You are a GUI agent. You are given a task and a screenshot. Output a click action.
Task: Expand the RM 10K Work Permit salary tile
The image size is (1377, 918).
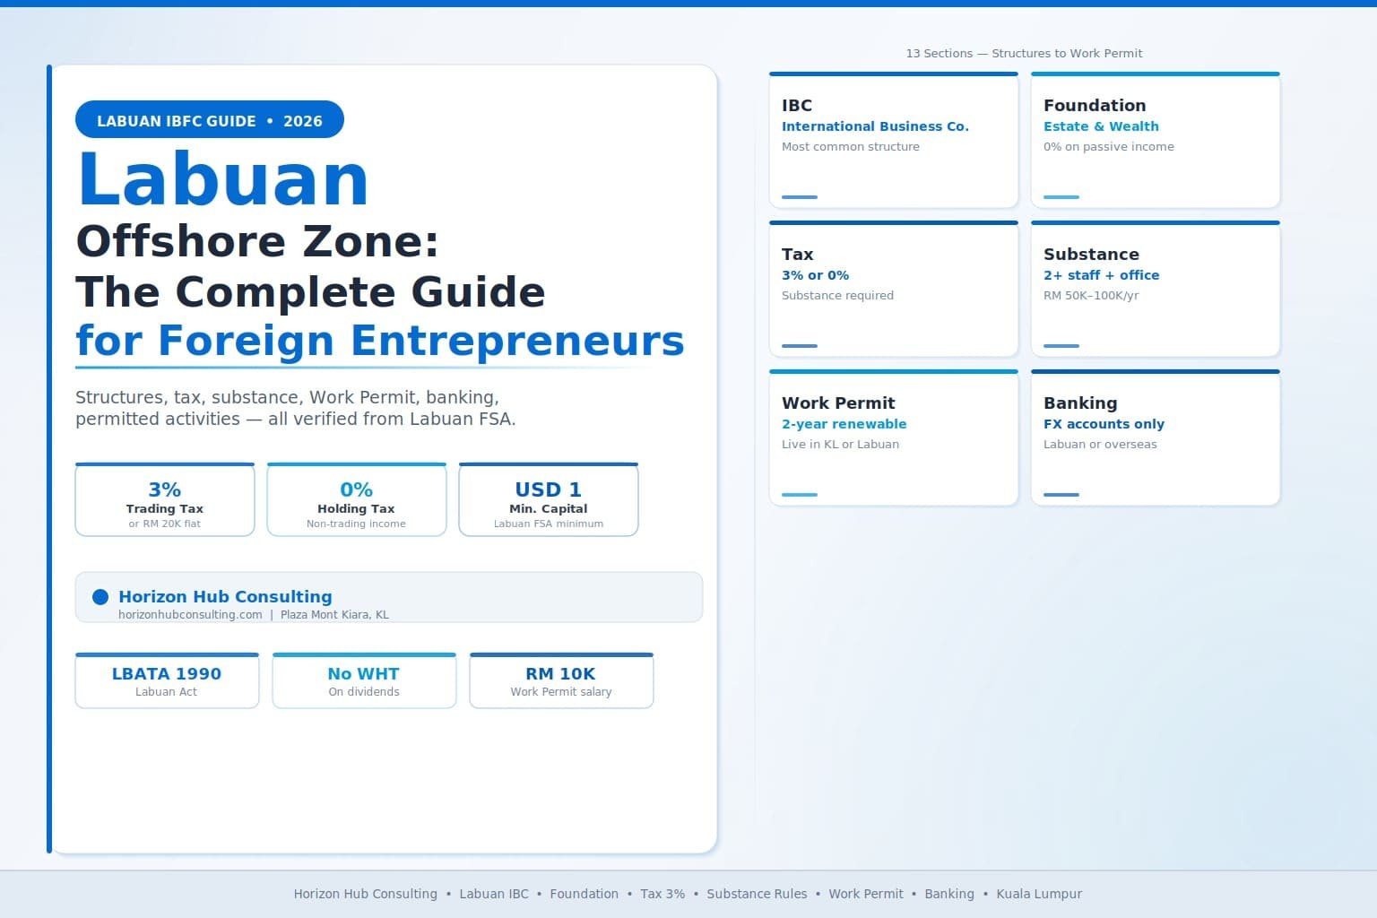pyautogui.click(x=561, y=680)
